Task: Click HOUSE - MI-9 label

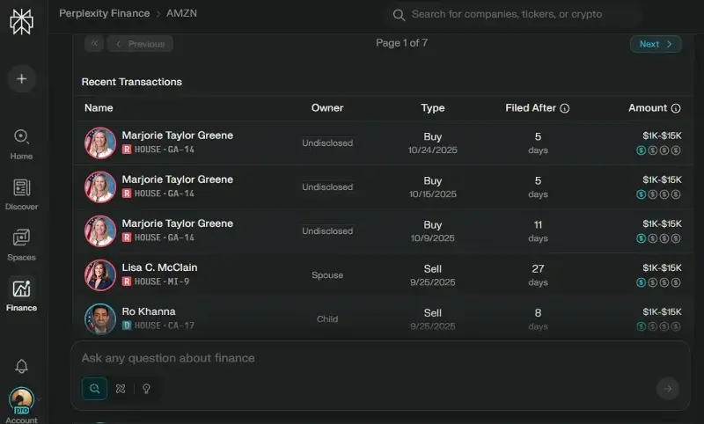Action: click(162, 281)
